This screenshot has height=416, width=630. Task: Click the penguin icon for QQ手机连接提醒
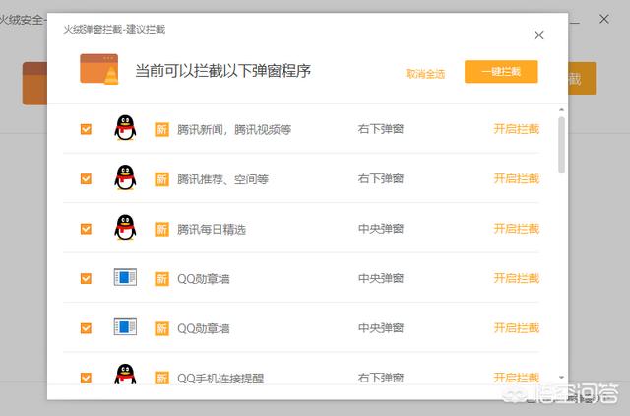124,377
